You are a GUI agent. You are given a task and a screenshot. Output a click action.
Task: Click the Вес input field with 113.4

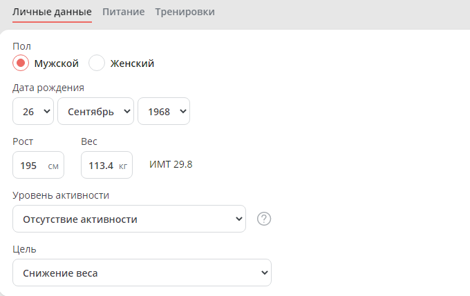click(97, 166)
